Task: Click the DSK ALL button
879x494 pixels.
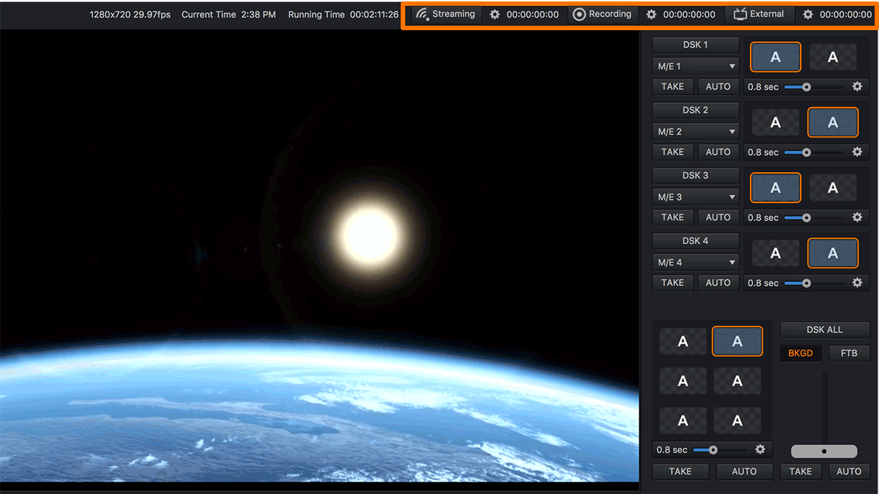Action: tap(825, 329)
